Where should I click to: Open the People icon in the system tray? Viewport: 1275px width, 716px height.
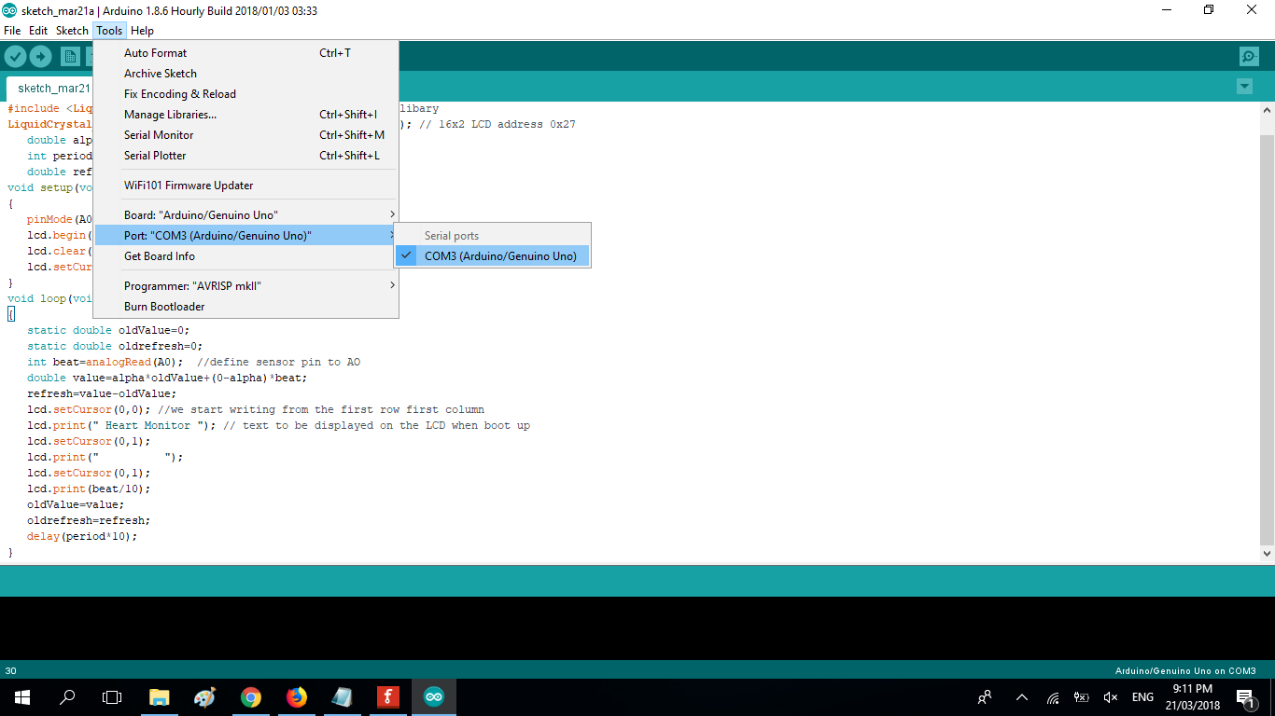(985, 697)
